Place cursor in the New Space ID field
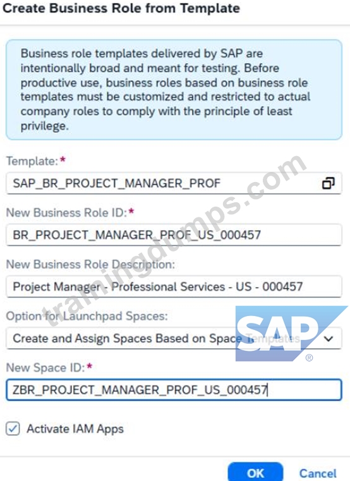The width and height of the screenshot is (350, 481). 174,390
